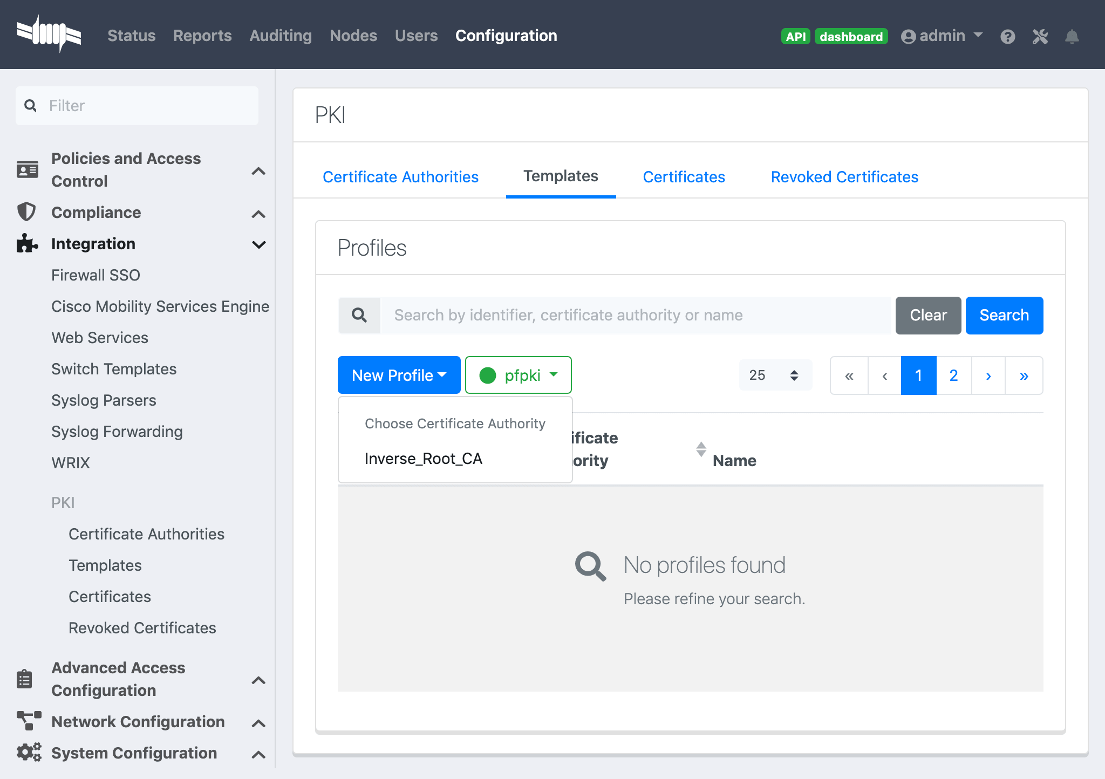Open the help icon in the top bar
The width and height of the screenshot is (1105, 779).
(1008, 36)
